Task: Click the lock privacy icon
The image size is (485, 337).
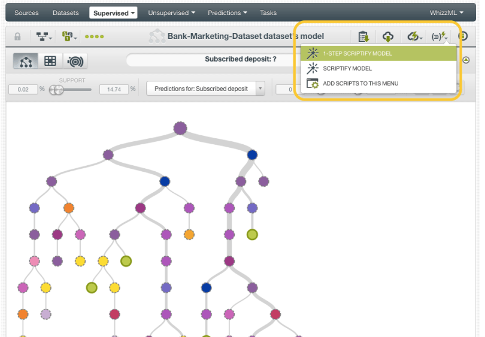Action: pos(17,37)
